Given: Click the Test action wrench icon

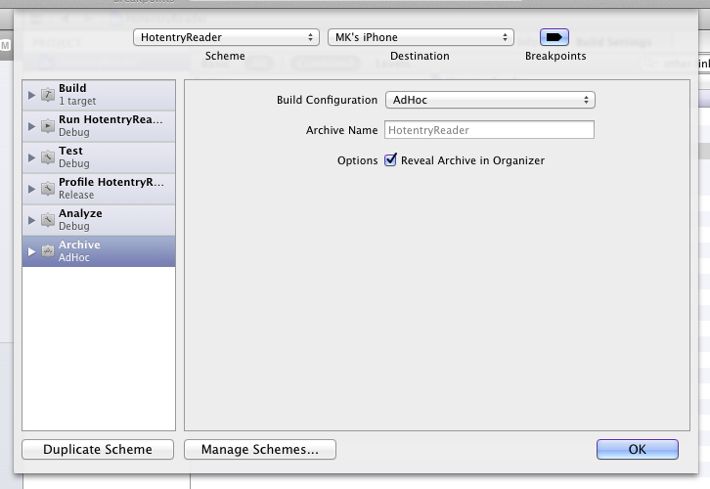Looking at the screenshot, I should tap(48, 157).
